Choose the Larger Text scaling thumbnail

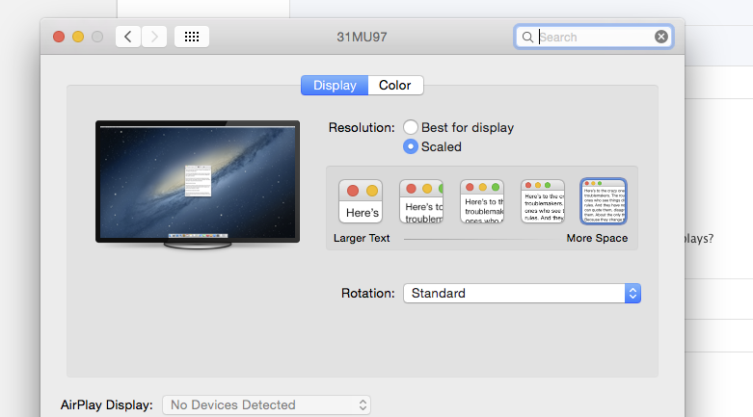361,201
